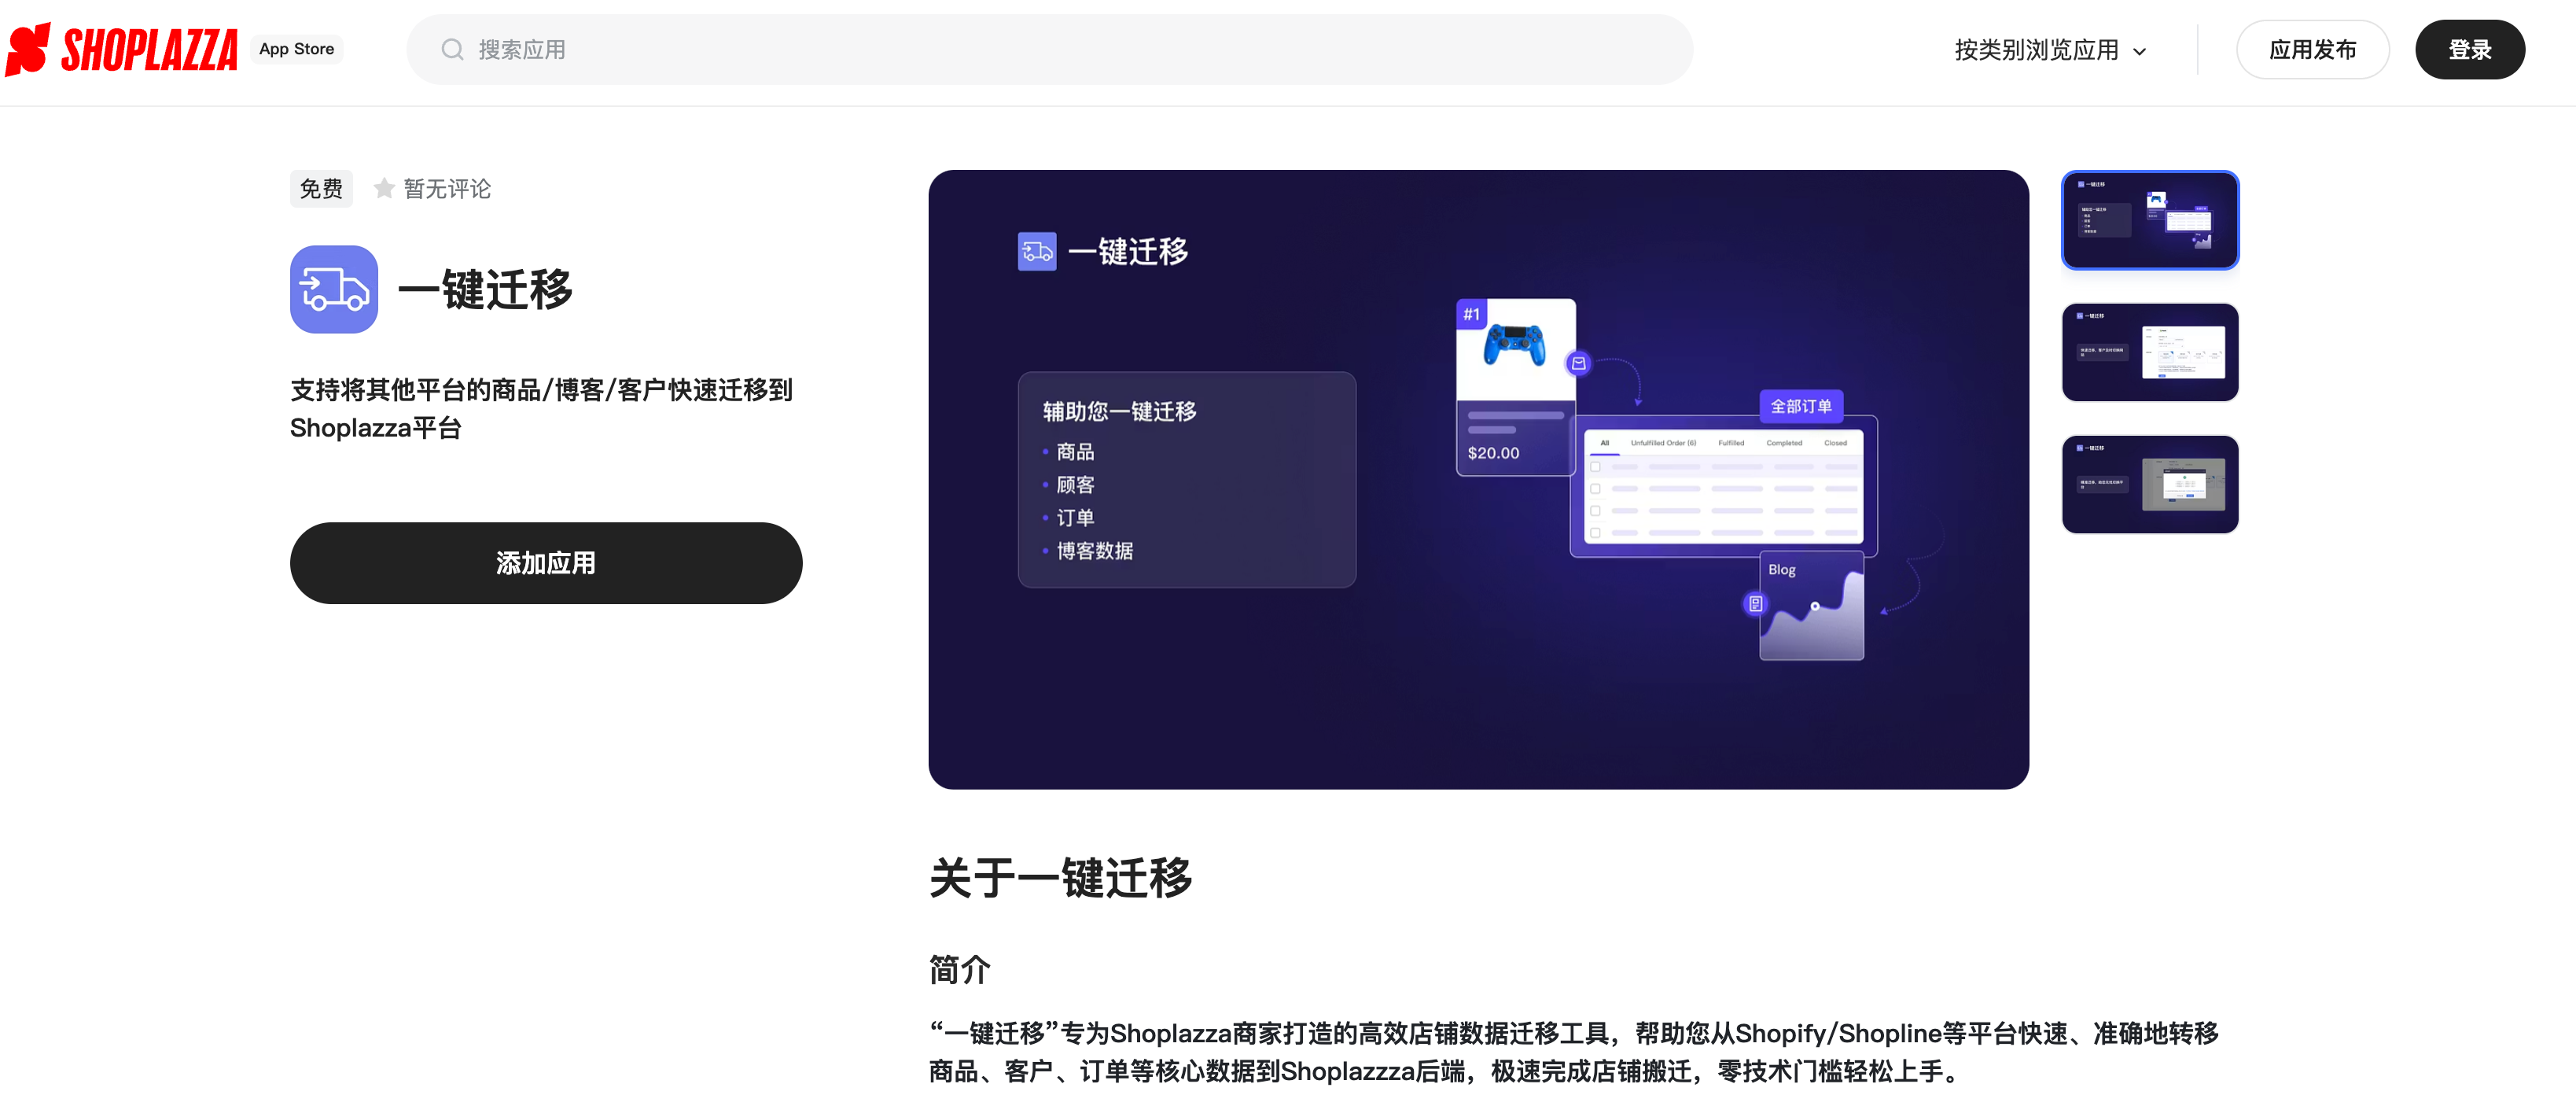The image size is (2576, 1117).
Task: Click the app description under the title
Action: click(541, 409)
